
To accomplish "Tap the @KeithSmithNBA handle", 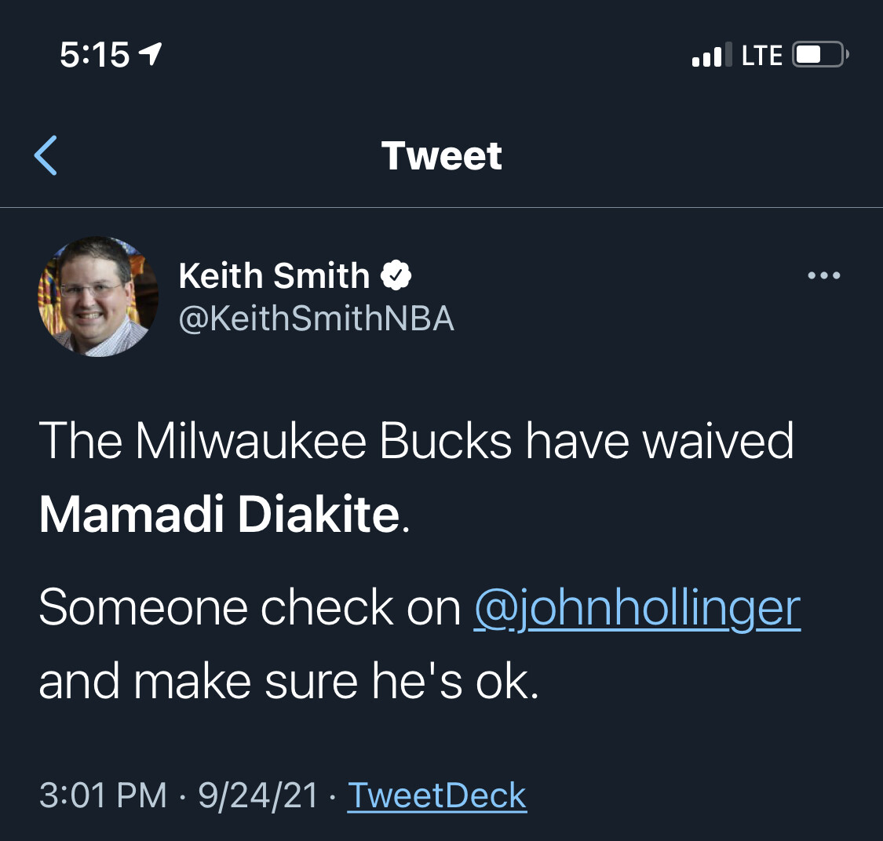I will tap(316, 319).
